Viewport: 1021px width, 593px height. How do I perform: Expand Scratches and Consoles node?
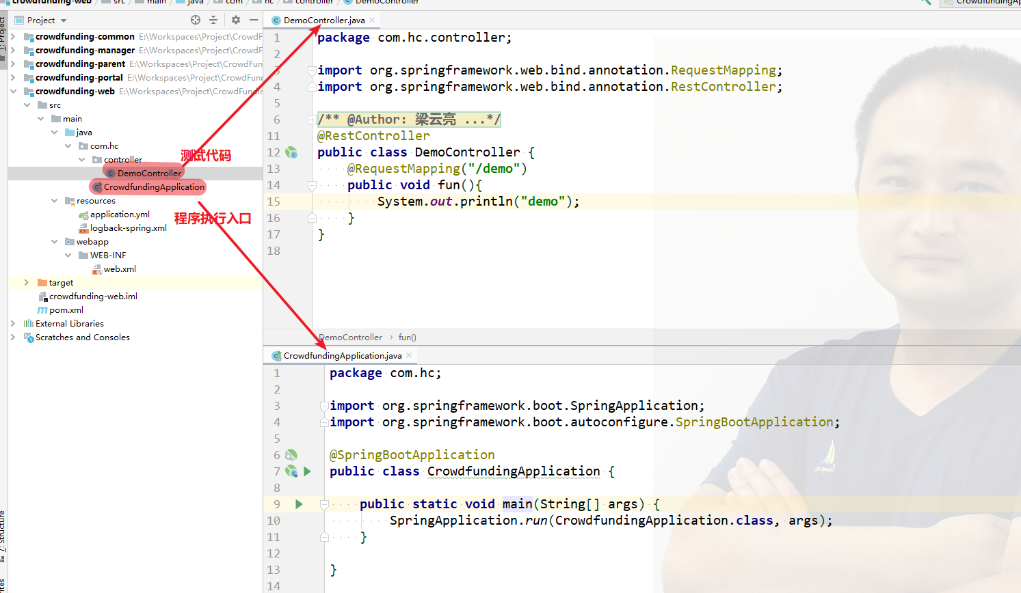coord(13,337)
